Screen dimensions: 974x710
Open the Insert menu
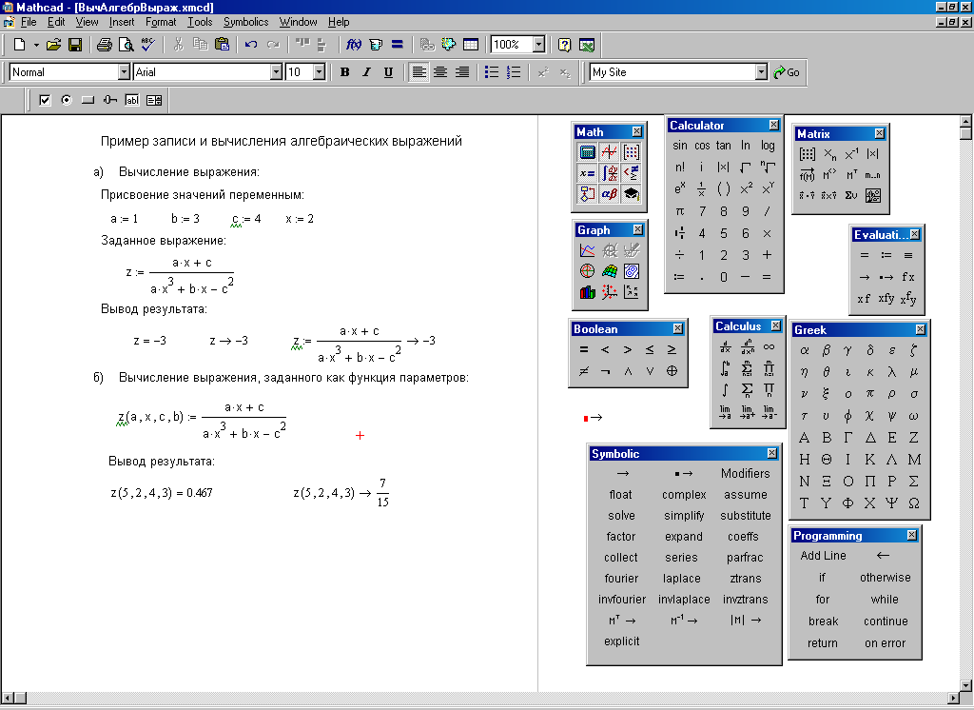(121, 22)
